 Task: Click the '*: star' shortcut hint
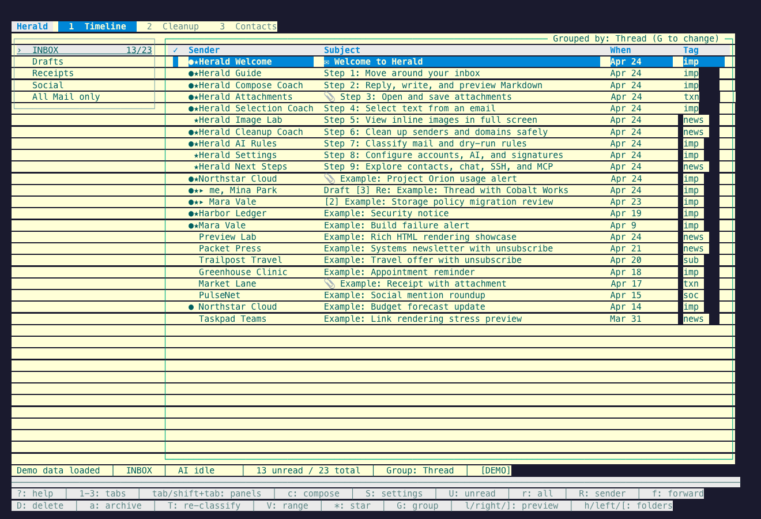(353, 506)
